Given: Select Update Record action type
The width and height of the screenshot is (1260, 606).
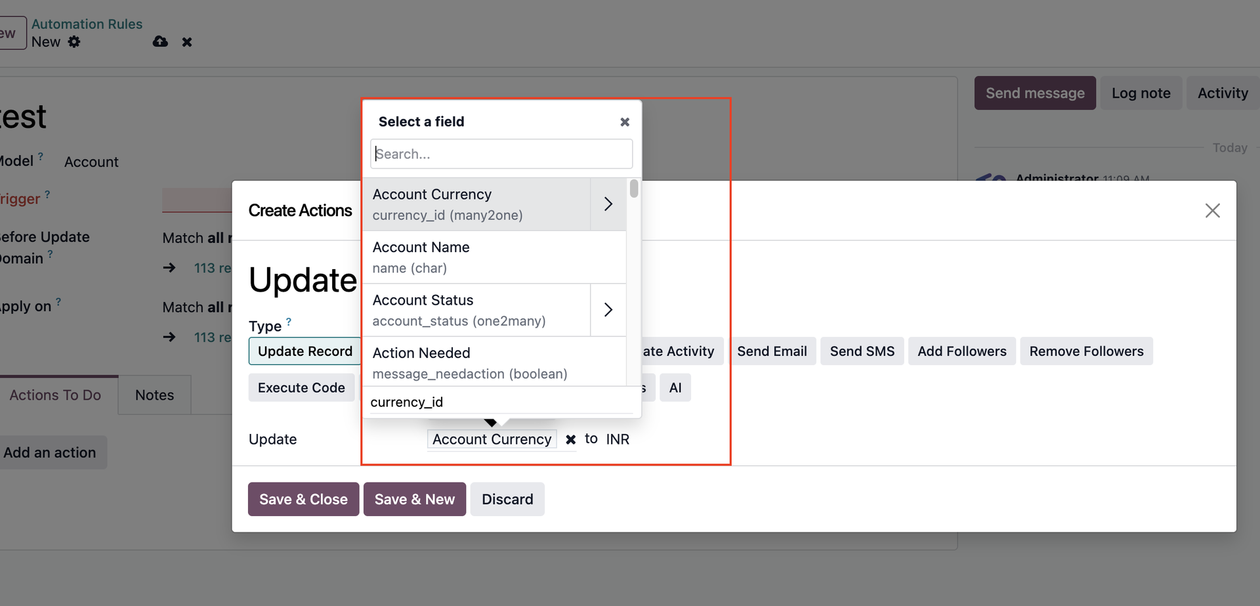Looking at the screenshot, I should (x=305, y=351).
